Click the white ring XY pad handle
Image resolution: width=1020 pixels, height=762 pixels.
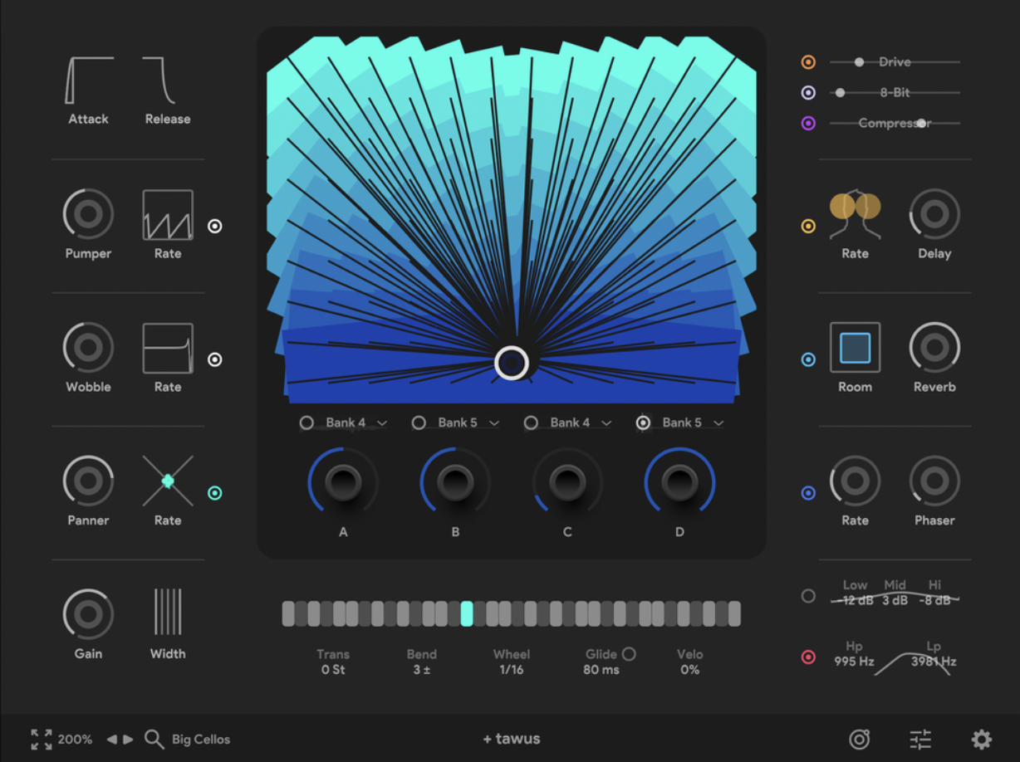pos(512,363)
